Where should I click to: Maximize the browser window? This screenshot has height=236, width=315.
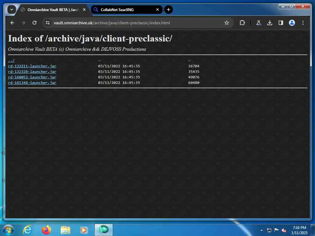click(291, 6)
